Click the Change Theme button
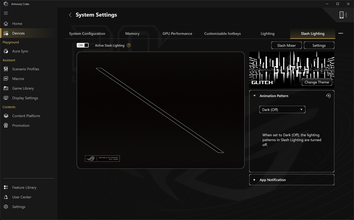 tap(317, 82)
